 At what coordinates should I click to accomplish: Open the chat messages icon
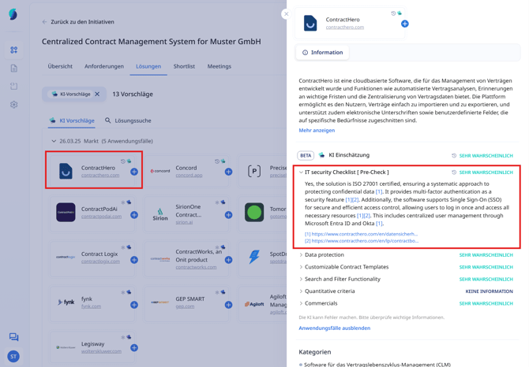point(13,337)
